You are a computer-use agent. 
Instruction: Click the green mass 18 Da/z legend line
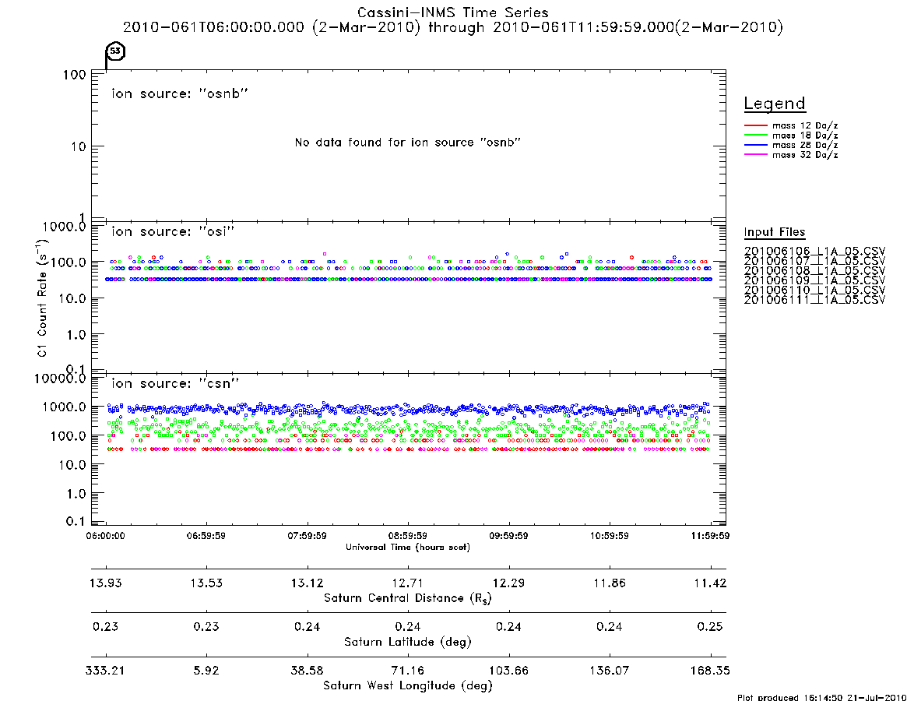(x=755, y=136)
